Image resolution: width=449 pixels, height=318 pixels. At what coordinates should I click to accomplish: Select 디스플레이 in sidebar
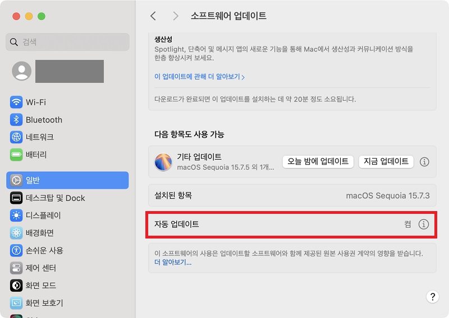(43, 215)
